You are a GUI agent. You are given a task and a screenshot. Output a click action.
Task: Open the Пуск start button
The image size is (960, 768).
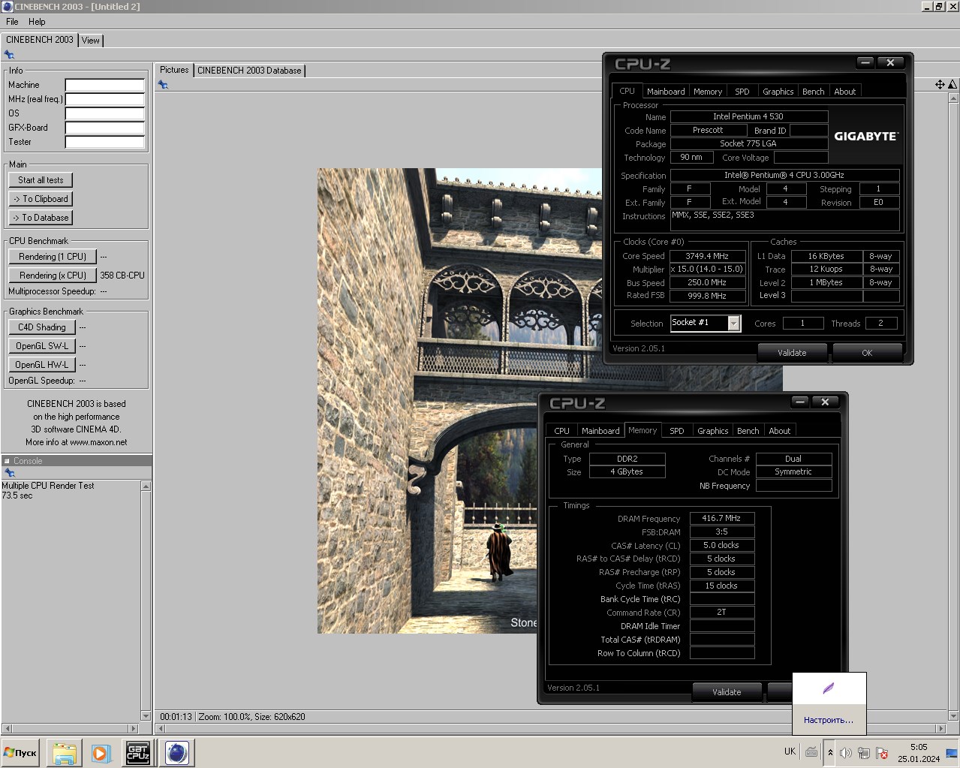click(20, 753)
